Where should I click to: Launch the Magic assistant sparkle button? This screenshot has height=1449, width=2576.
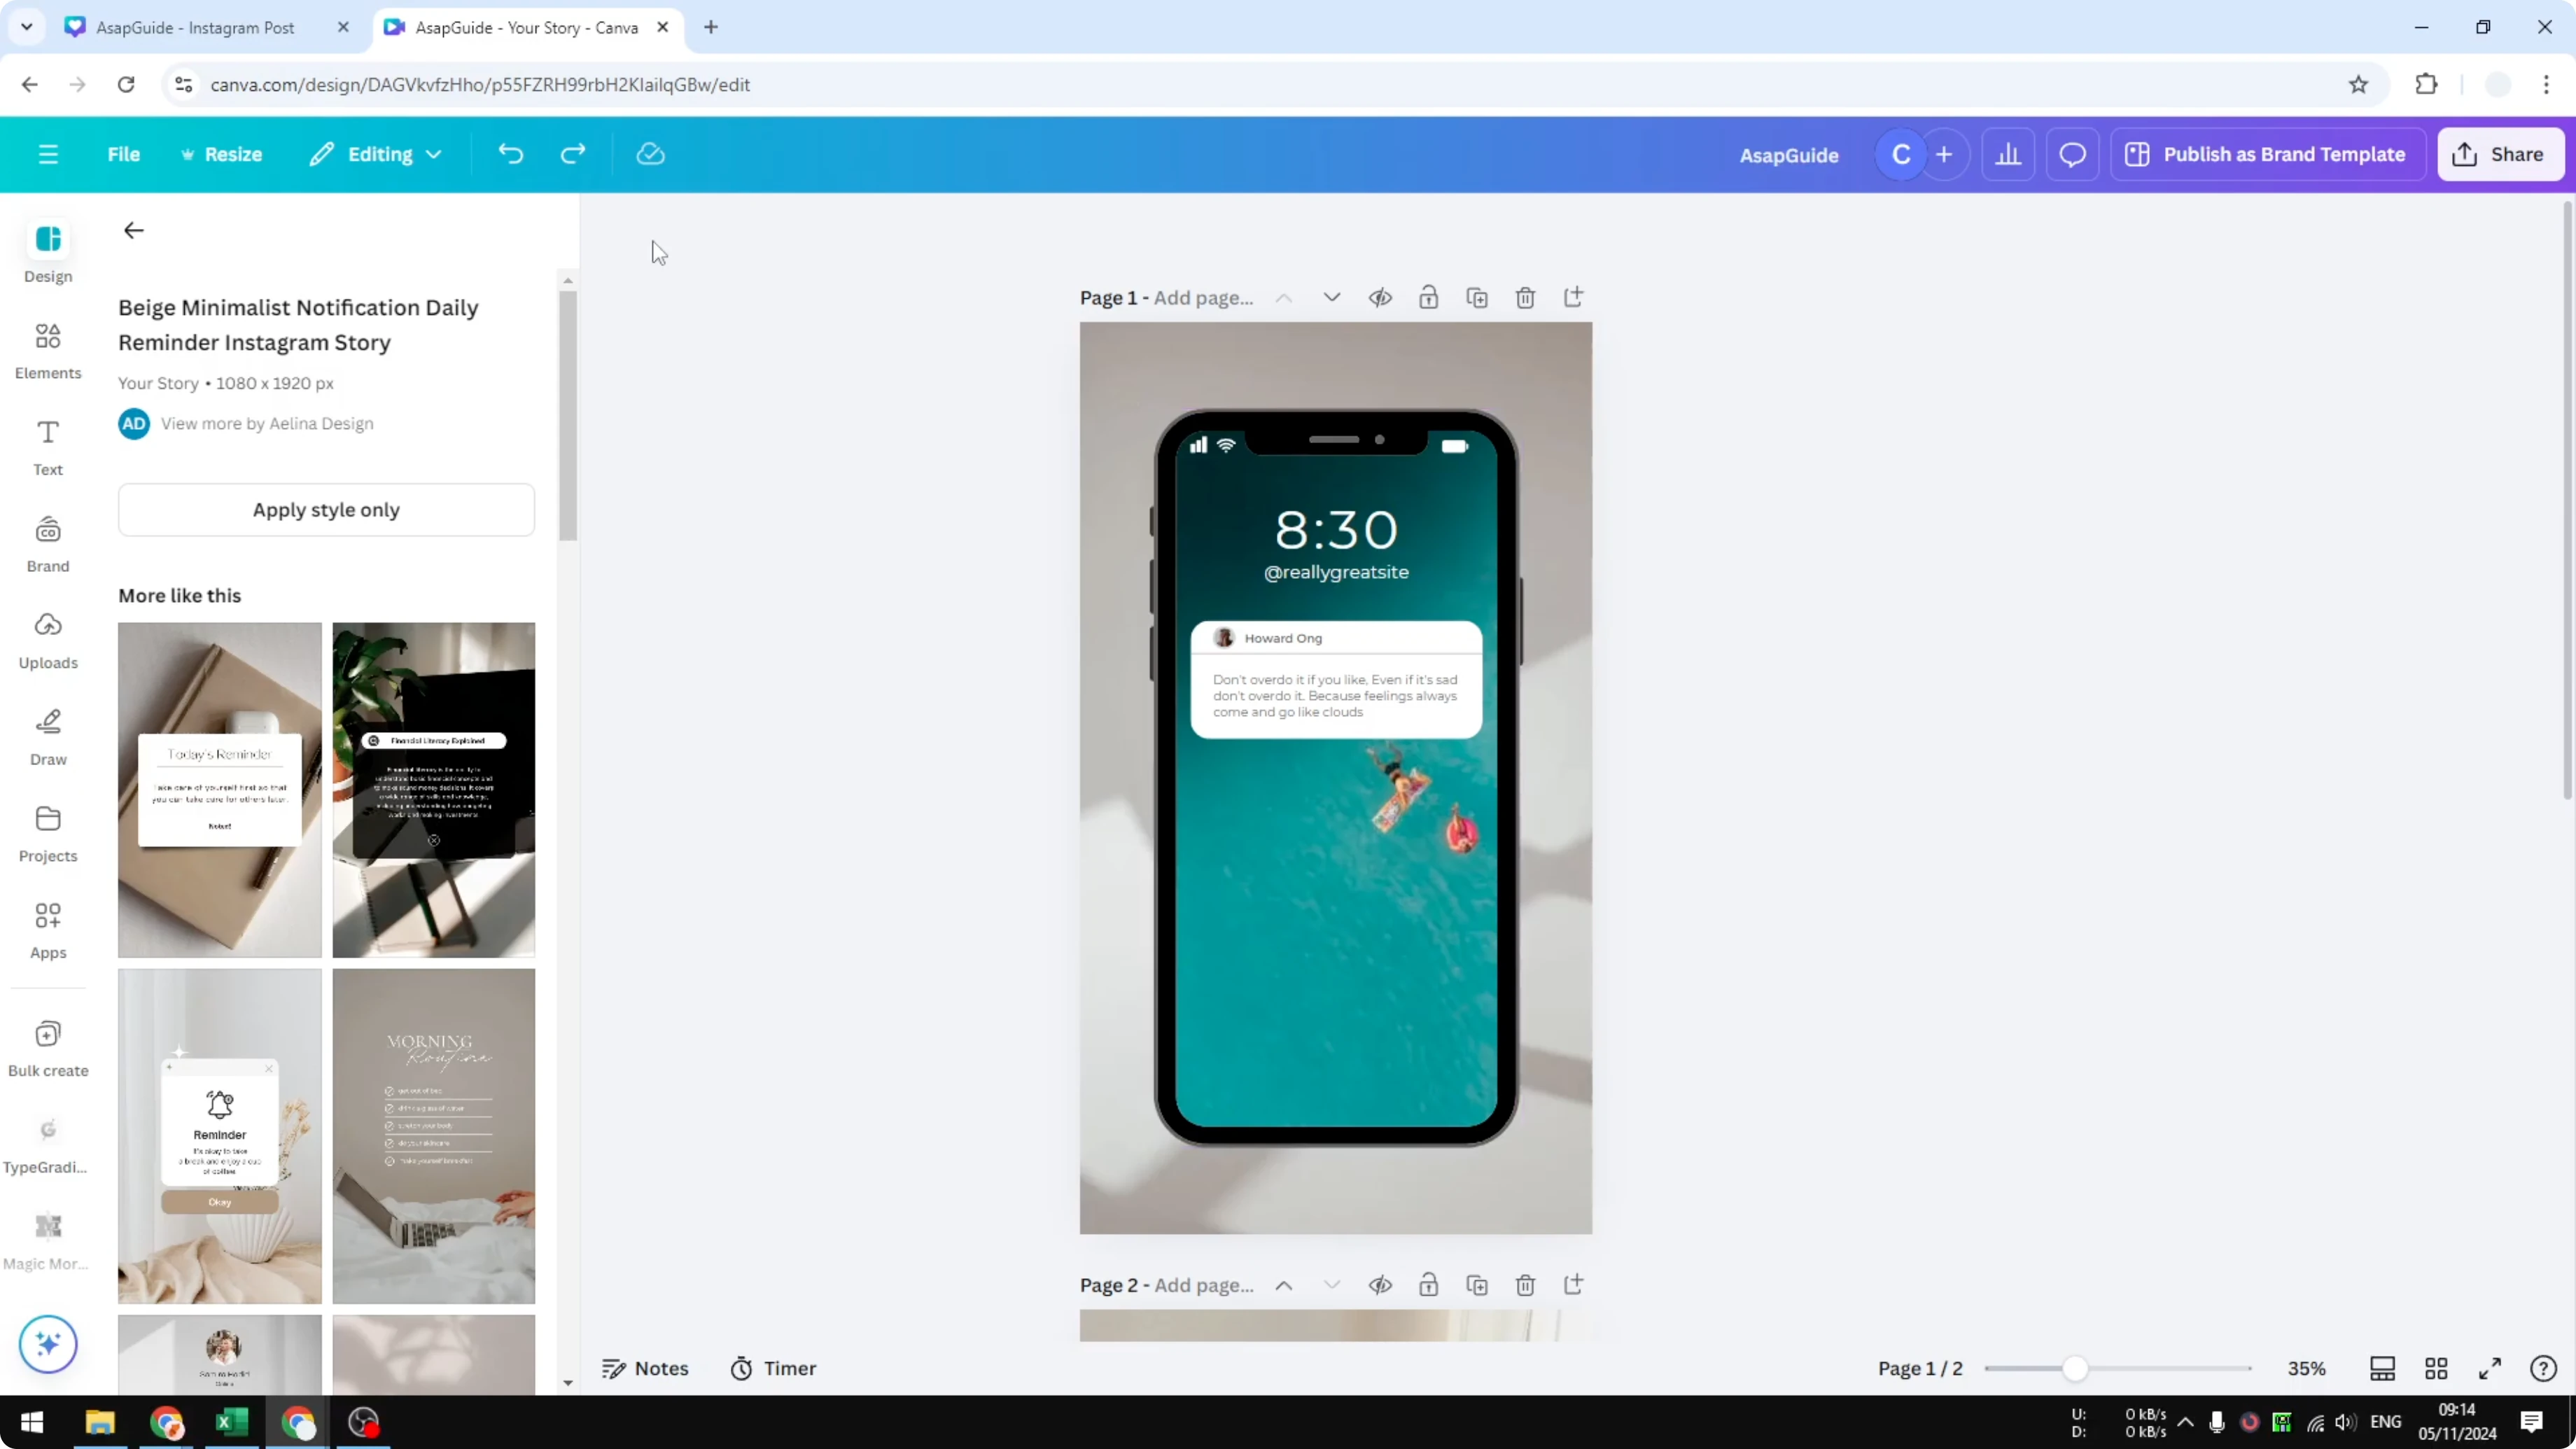tap(48, 1343)
